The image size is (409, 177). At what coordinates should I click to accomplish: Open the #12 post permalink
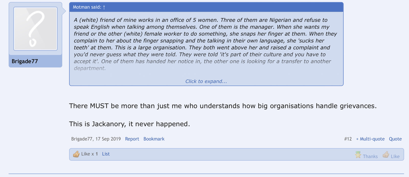point(348,139)
